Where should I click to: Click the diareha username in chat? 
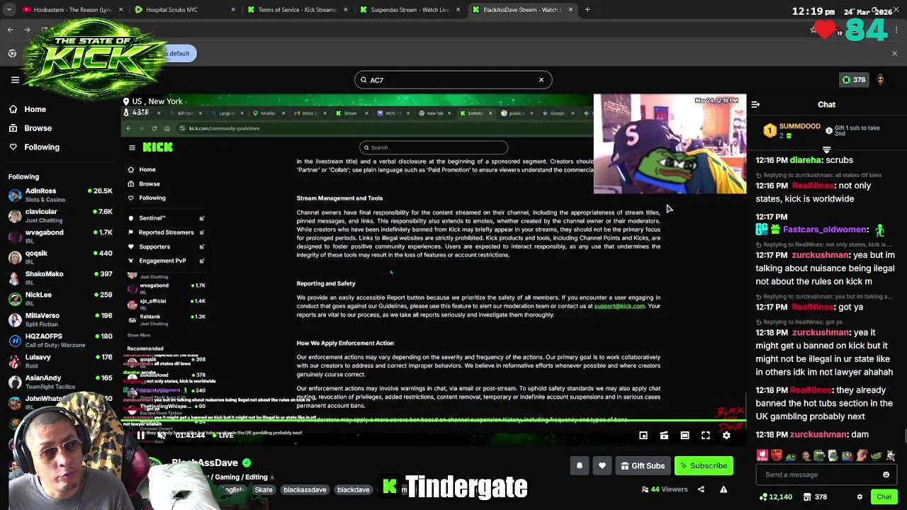point(806,160)
